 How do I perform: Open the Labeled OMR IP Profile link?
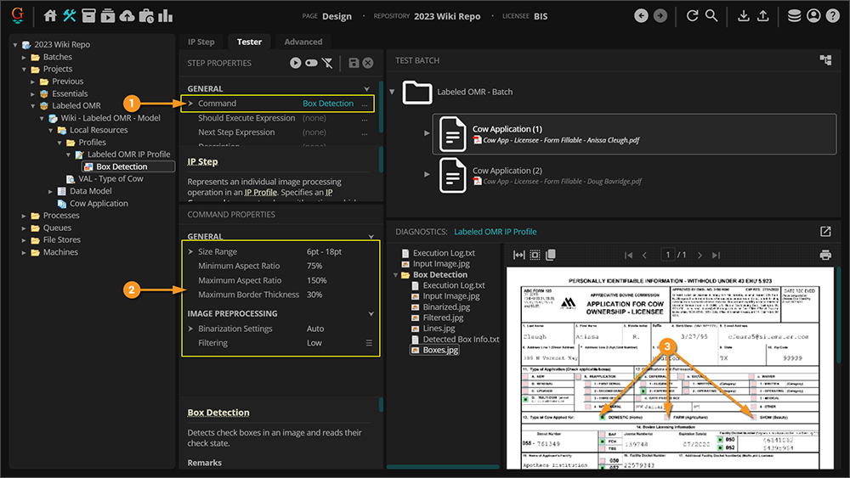coord(495,231)
